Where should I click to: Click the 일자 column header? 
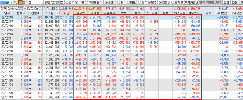[7, 13]
